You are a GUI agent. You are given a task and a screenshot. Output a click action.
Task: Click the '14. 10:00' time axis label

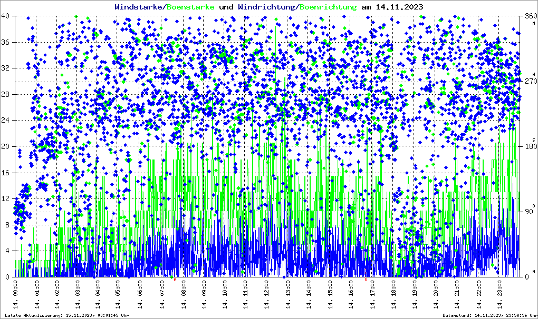point(225,295)
